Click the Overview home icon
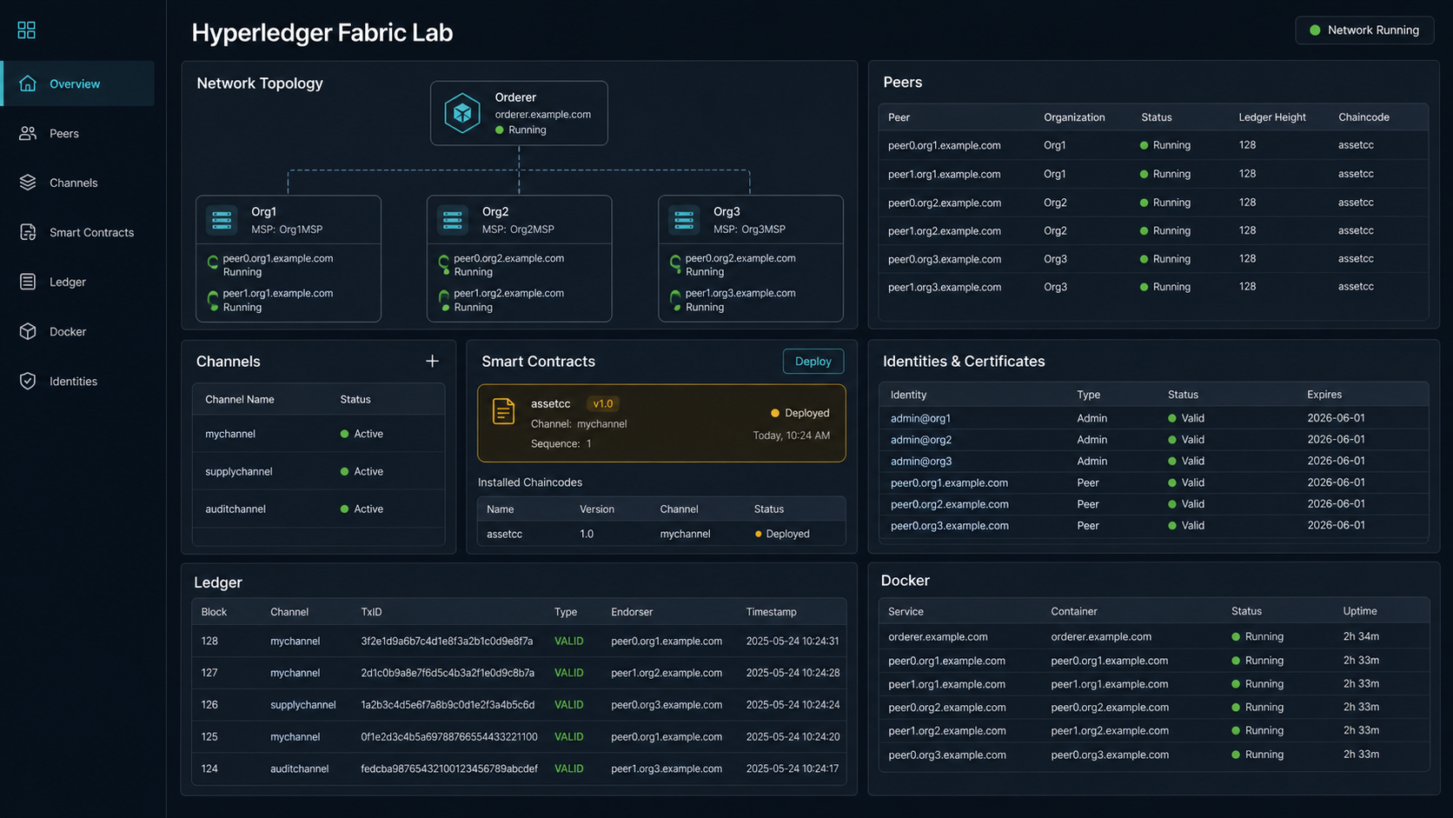The image size is (1453, 818). click(28, 83)
